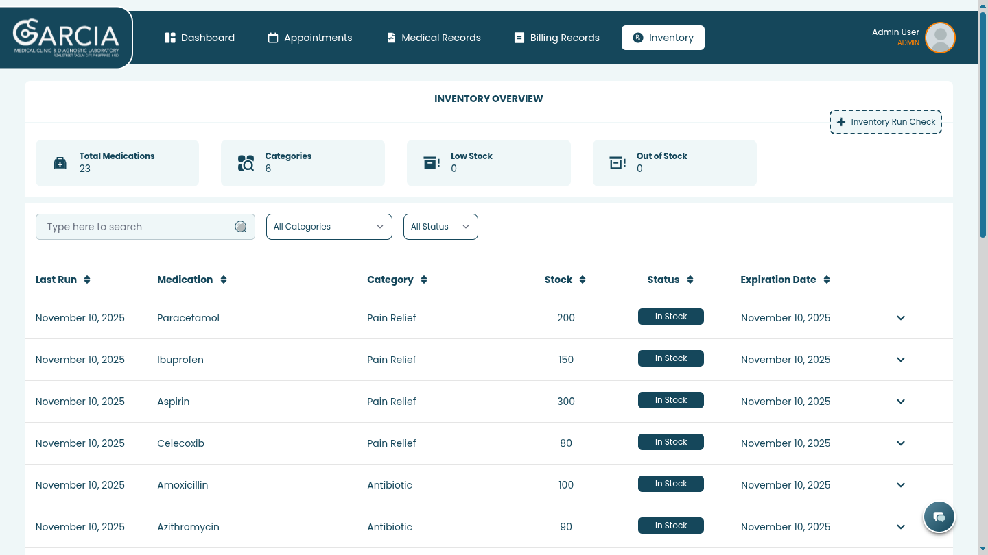Click the In Stock badge for Ibuprofen
Screen dimensions: 988x555
coord(670,358)
